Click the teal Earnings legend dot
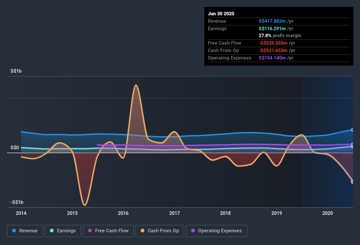 [52, 231]
